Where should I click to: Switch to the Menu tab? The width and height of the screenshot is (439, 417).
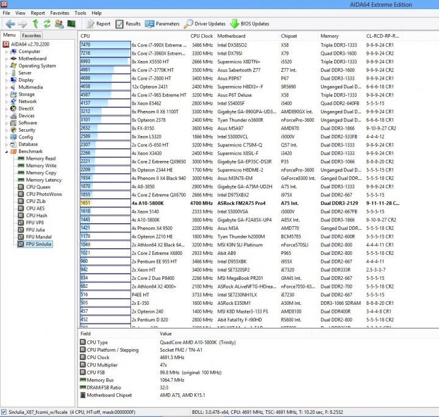coord(9,35)
